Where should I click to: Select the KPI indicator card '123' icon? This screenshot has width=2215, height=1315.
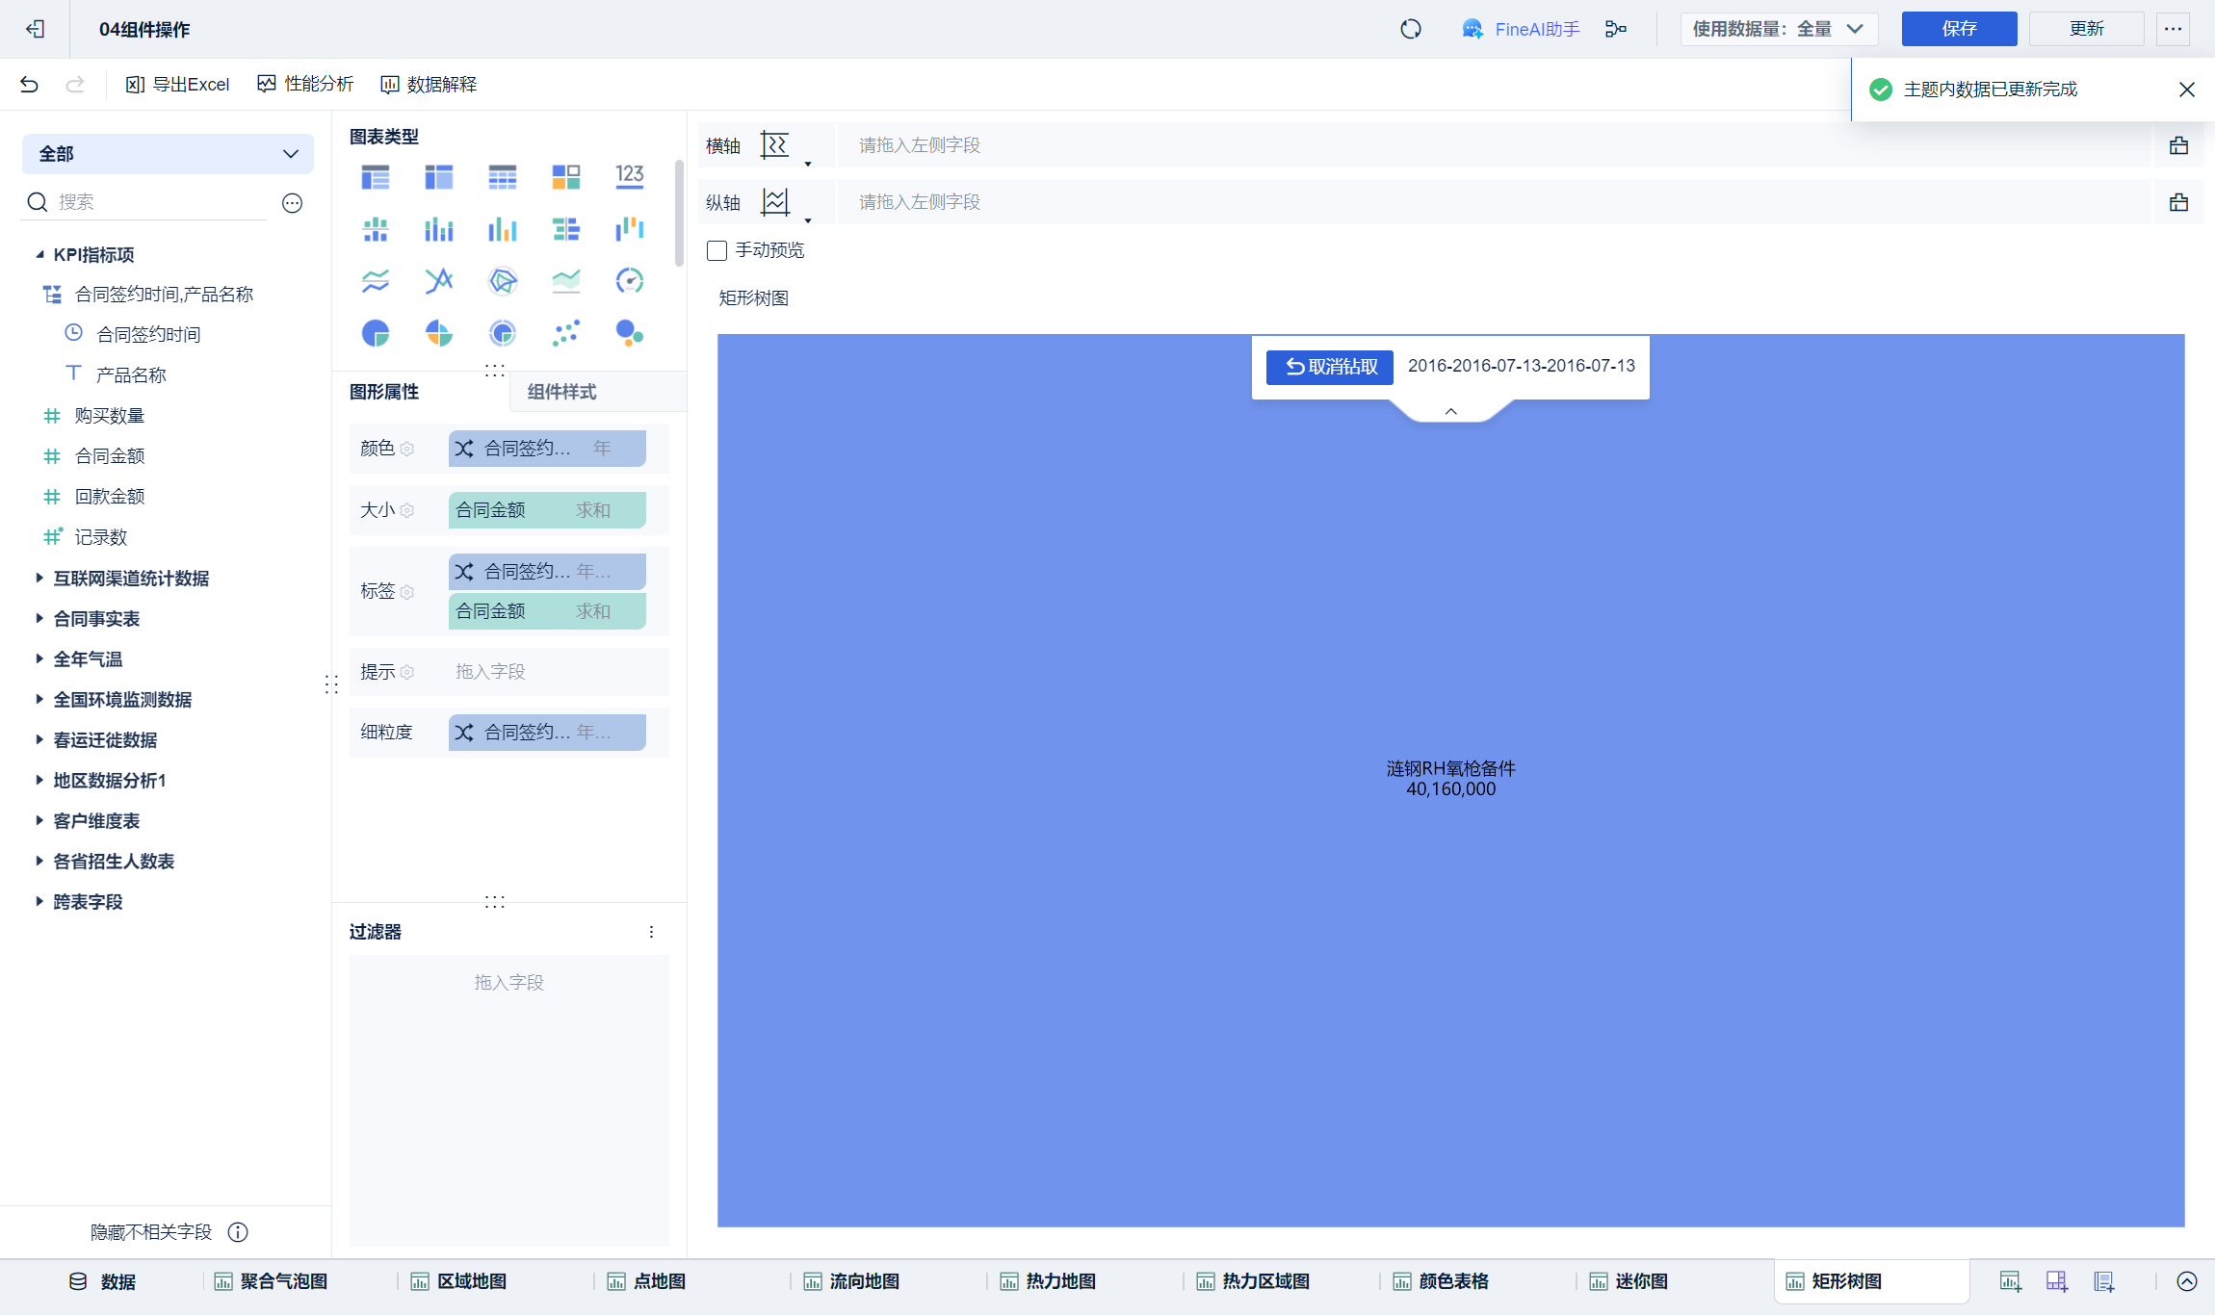click(629, 176)
